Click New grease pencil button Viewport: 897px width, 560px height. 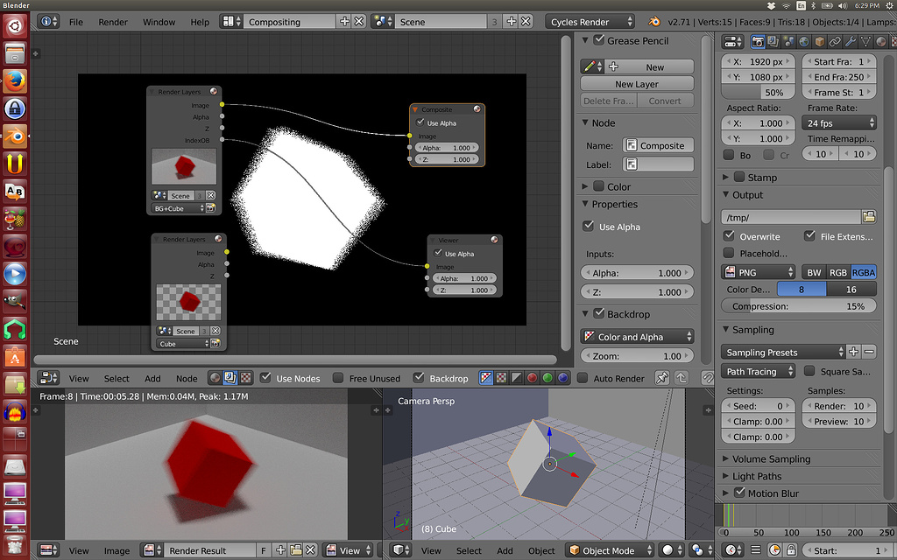coord(650,66)
